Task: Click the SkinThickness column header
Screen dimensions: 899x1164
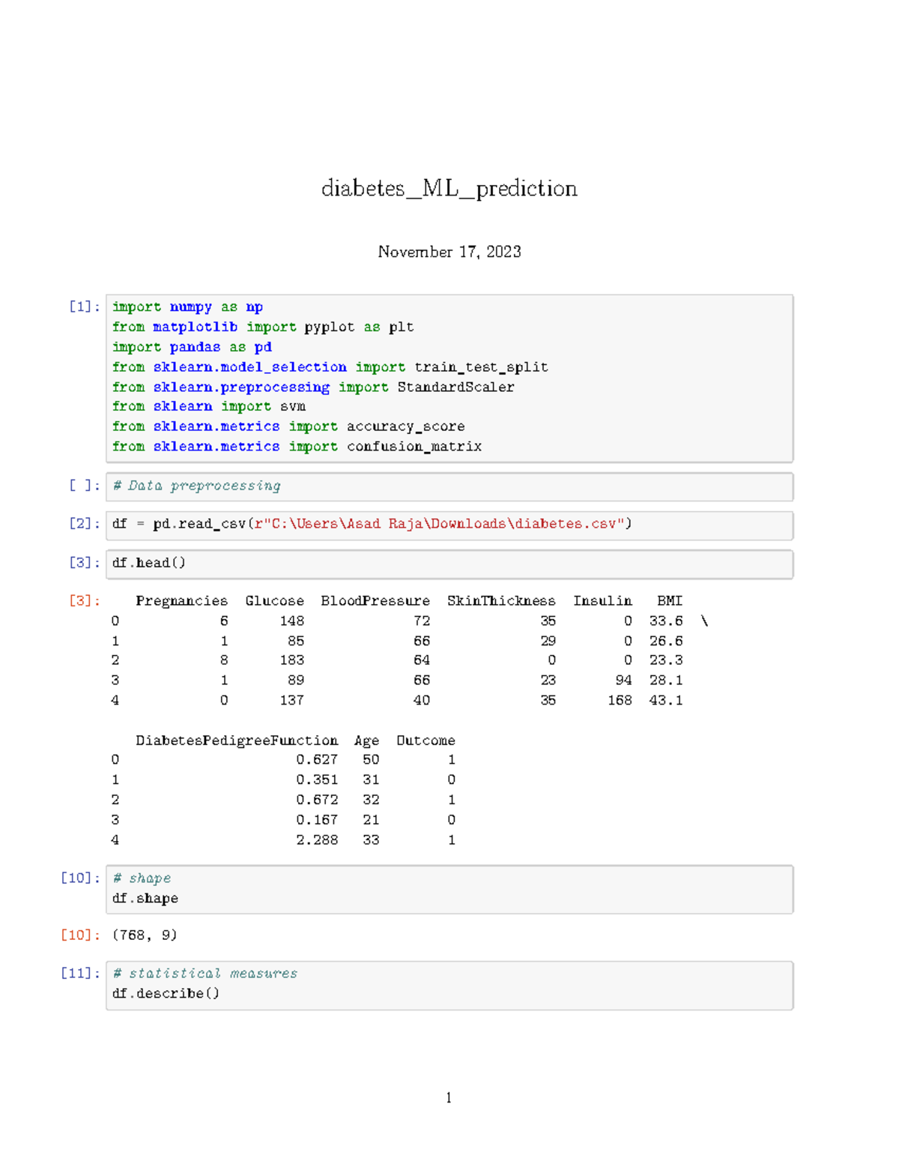Action: point(500,601)
